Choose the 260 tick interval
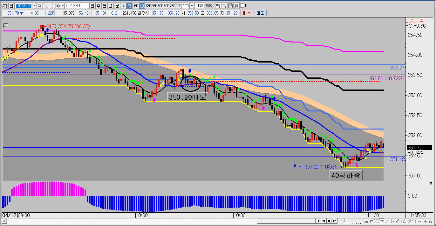Image resolution: width=436 pixels, height=226 pixels. coord(154,6)
